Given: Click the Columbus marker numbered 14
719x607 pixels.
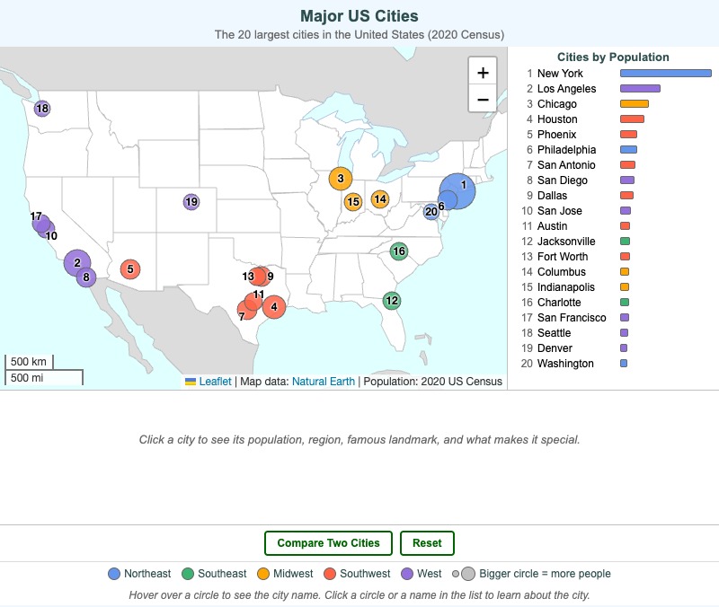Looking at the screenshot, I should coord(380,199).
